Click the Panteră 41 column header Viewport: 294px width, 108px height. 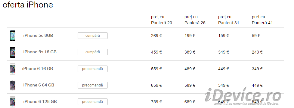coord(262,20)
